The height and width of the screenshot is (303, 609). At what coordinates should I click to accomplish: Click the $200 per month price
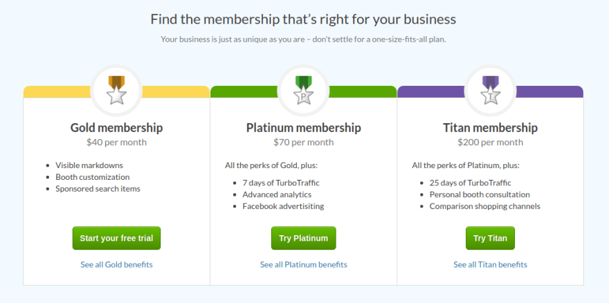[490, 143]
